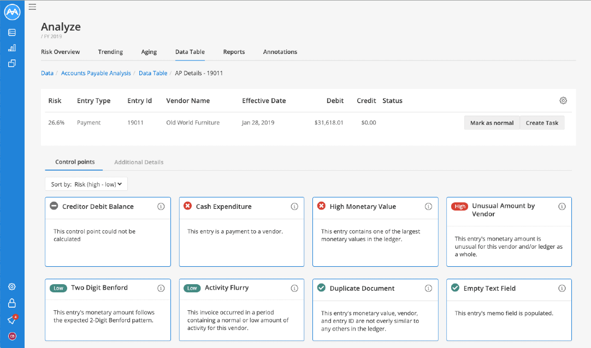Open the sidebar settings gear icon
The width and height of the screenshot is (591, 348).
pyautogui.click(x=12, y=287)
